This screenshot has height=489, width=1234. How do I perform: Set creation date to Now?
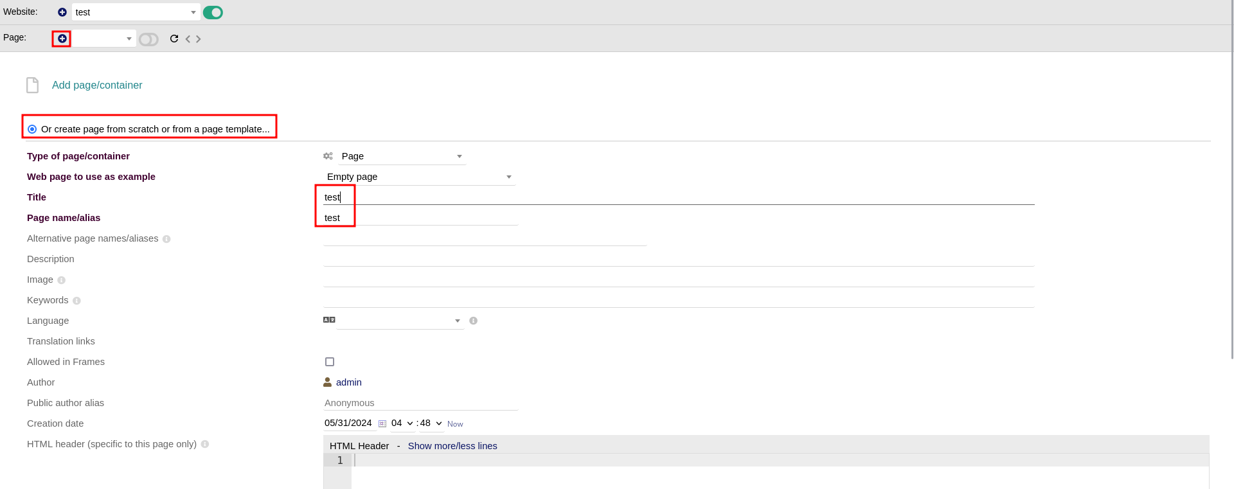click(455, 424)
